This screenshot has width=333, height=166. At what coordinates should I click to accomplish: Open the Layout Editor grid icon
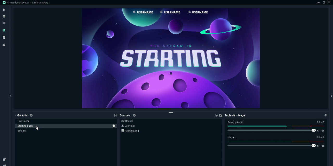(4, 16)
